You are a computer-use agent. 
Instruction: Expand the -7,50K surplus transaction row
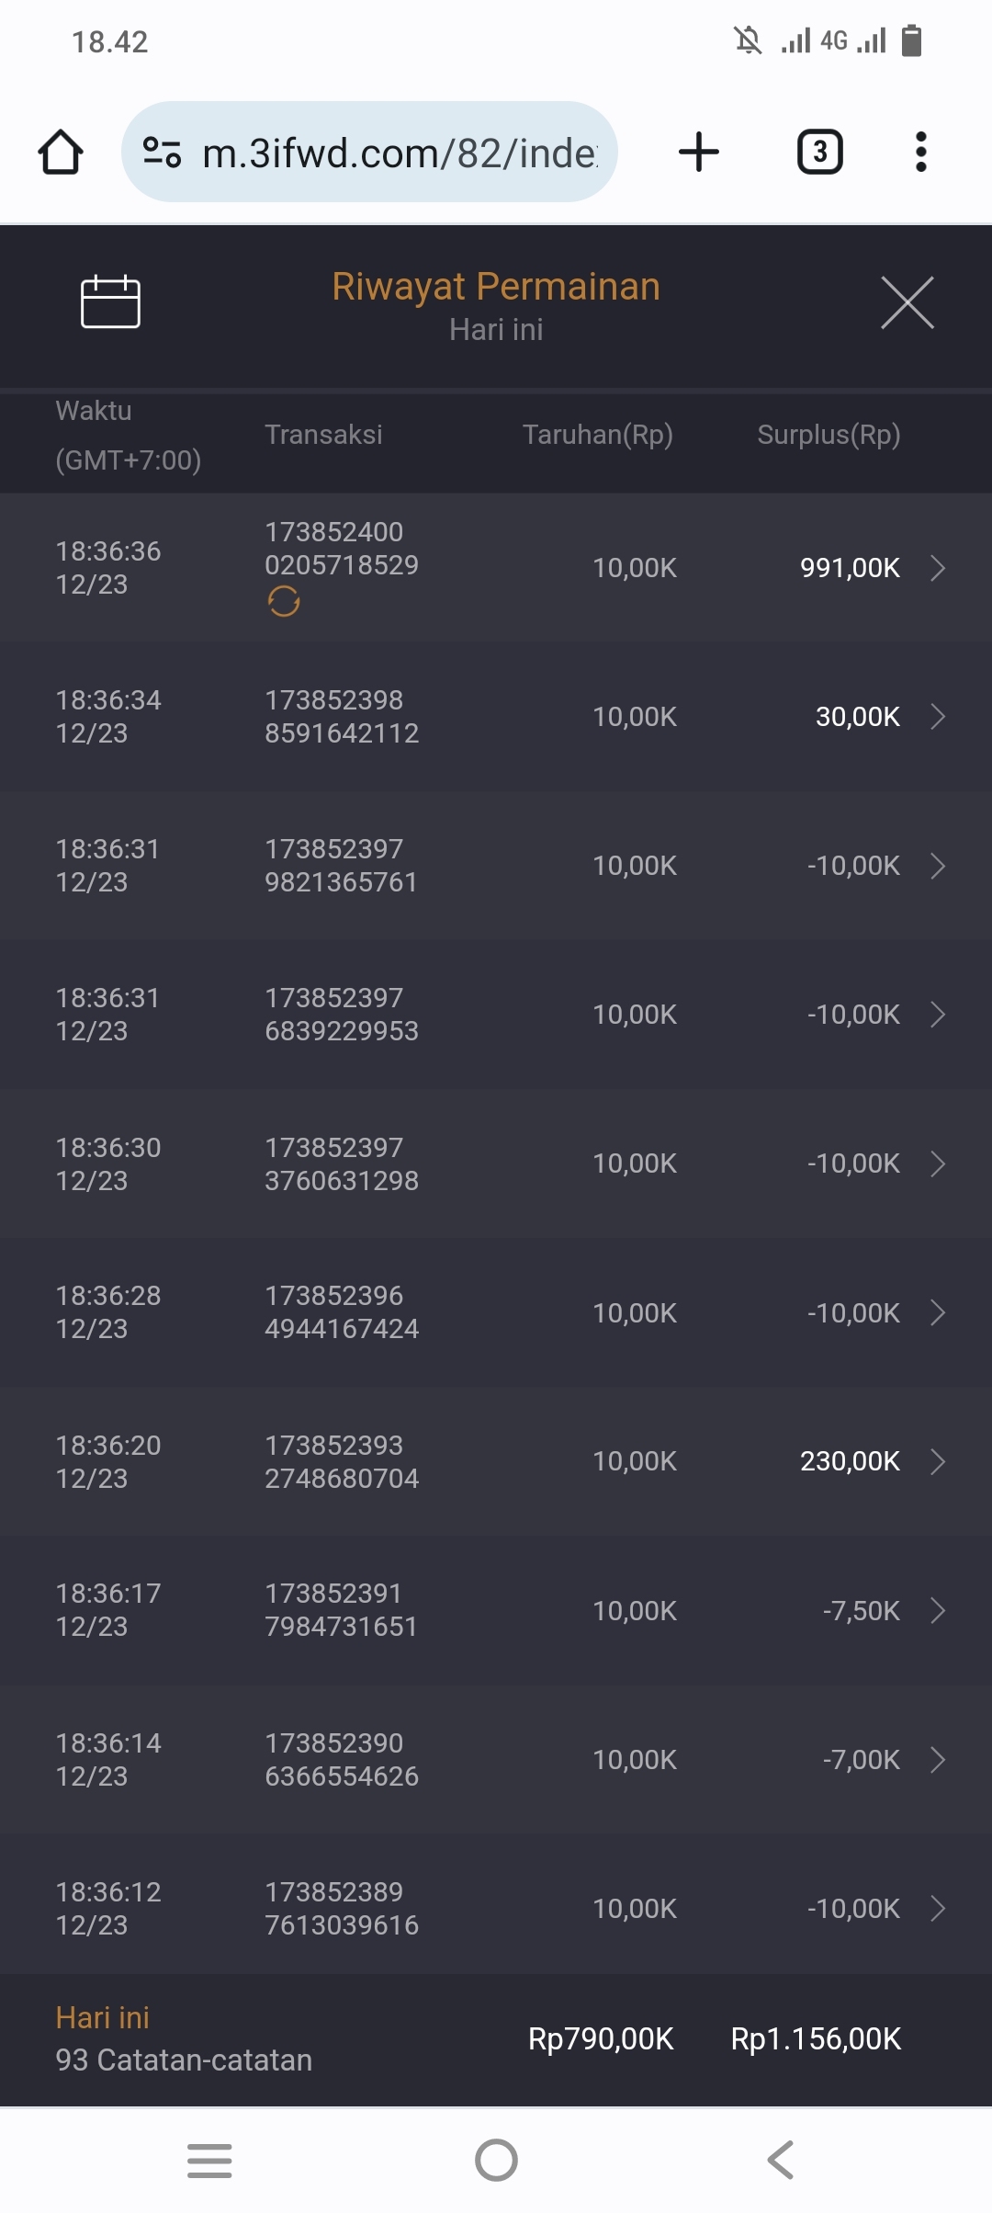pos(937,1610)
